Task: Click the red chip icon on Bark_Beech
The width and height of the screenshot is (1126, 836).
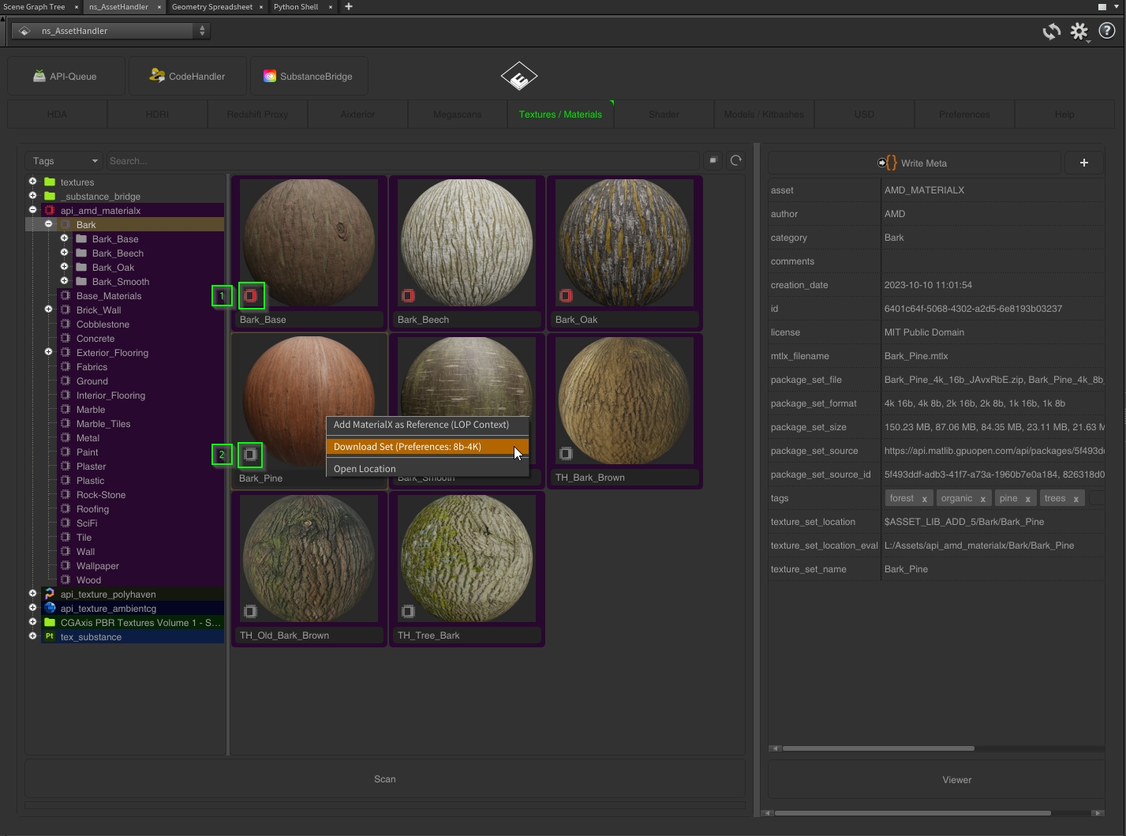Action: pyautogui.click(x=408, y=296)
